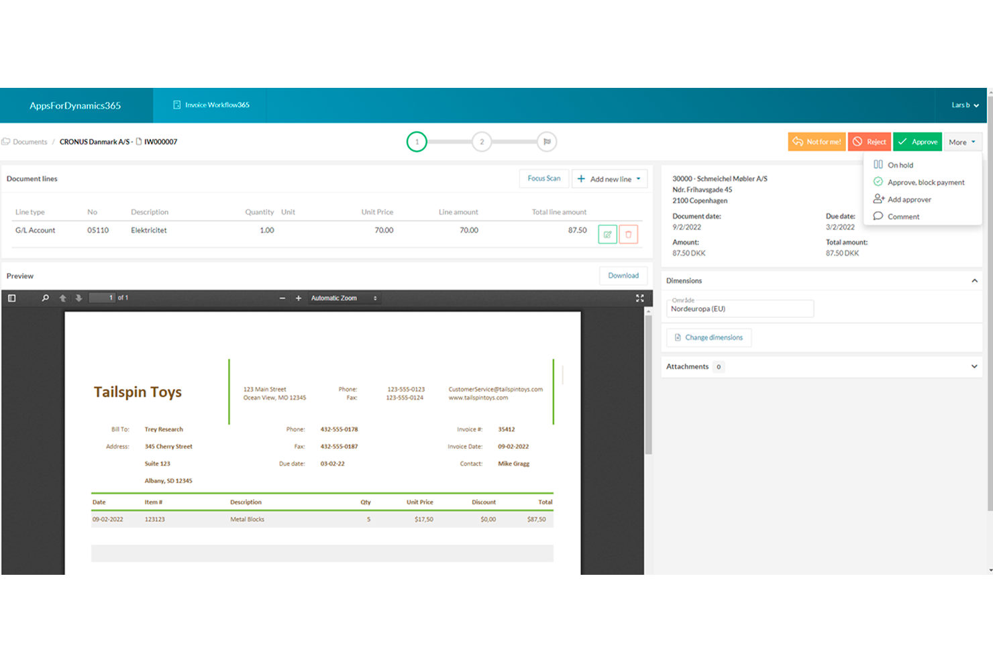The image size is (993, 662).
Task: Go to next page in document preview
Action: click(x=79, y=297)
